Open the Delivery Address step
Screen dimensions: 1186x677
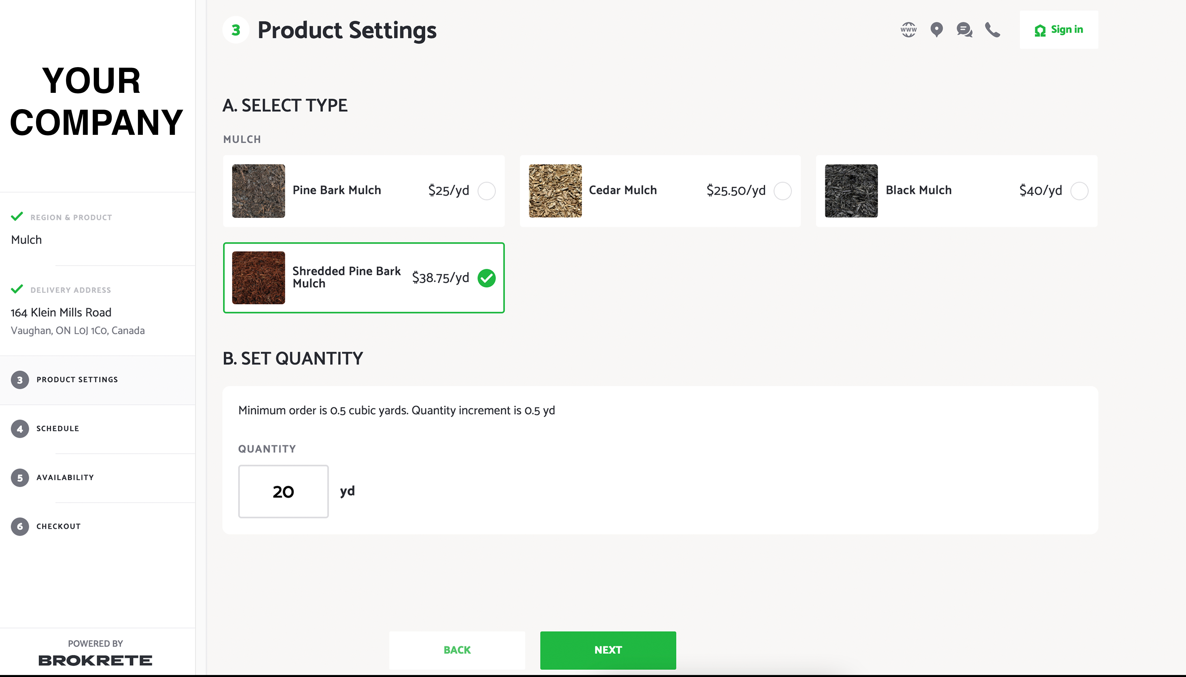click(70, 290)
